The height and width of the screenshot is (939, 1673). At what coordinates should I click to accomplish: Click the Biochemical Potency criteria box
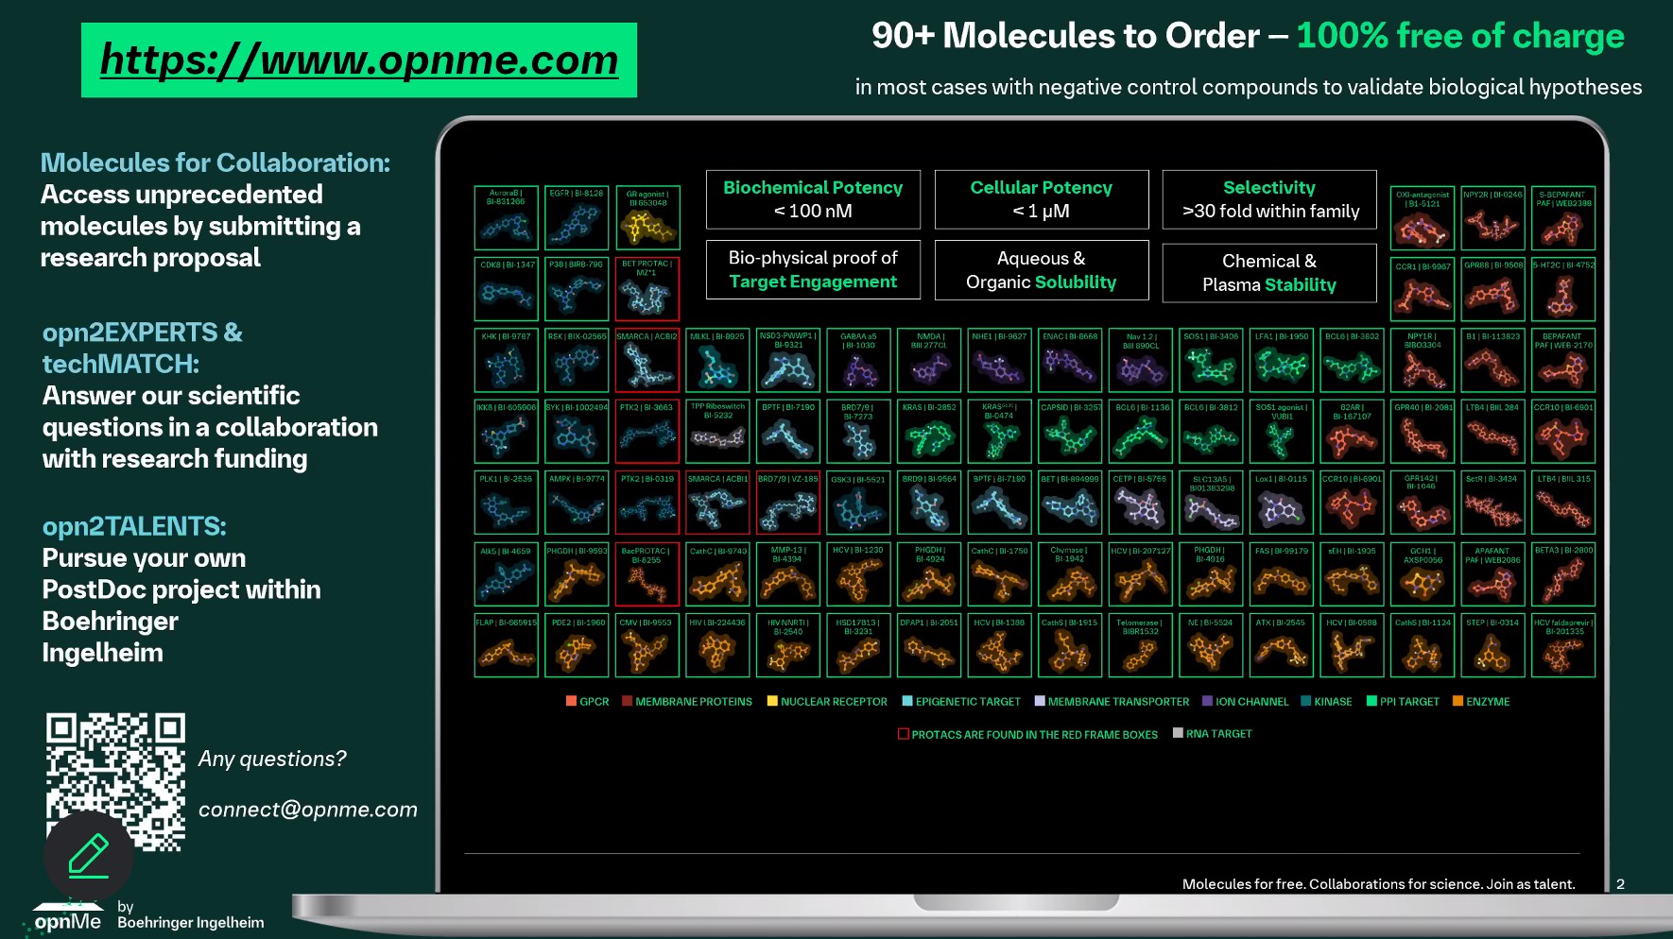pos(813,199)
